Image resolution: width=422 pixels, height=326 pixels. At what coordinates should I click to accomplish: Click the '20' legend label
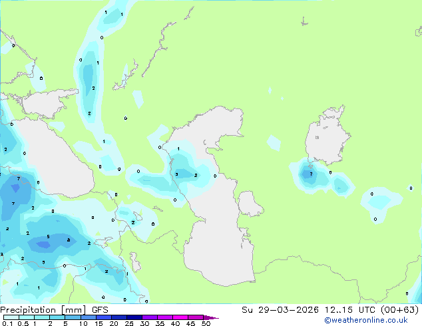114,323
